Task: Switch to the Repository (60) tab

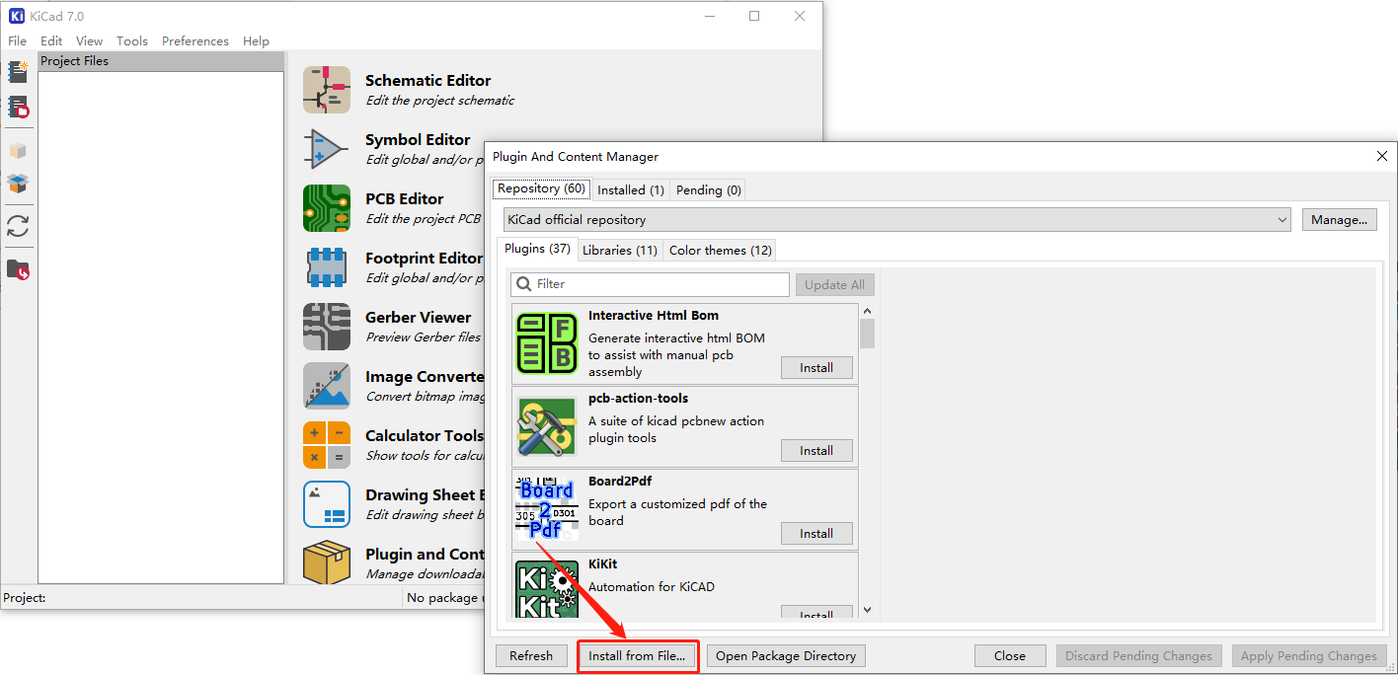Action: (541, 188)
